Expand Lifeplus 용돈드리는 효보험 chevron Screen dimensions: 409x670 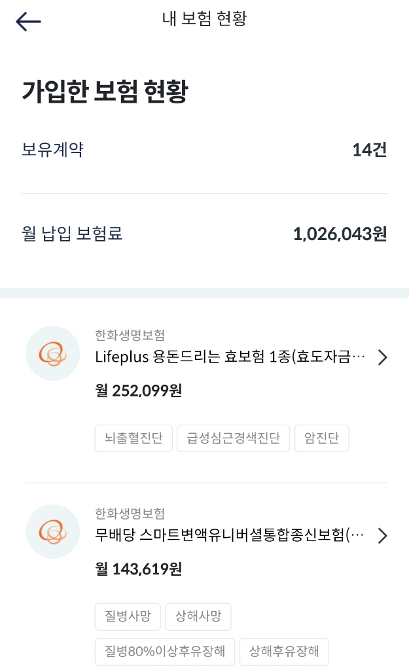[383, 357]
